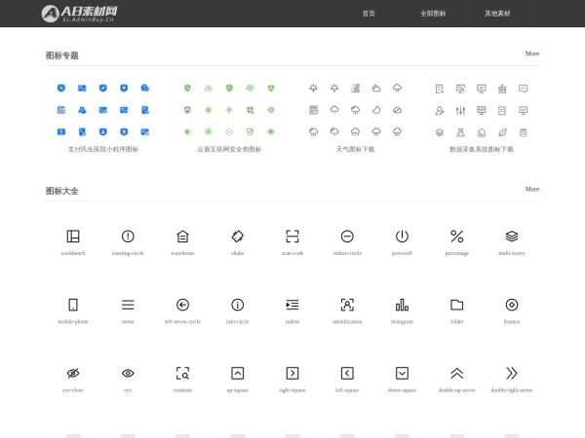Open the up-square icon
This screenshot has width=585, height=438.
click(x=237, y=373)
